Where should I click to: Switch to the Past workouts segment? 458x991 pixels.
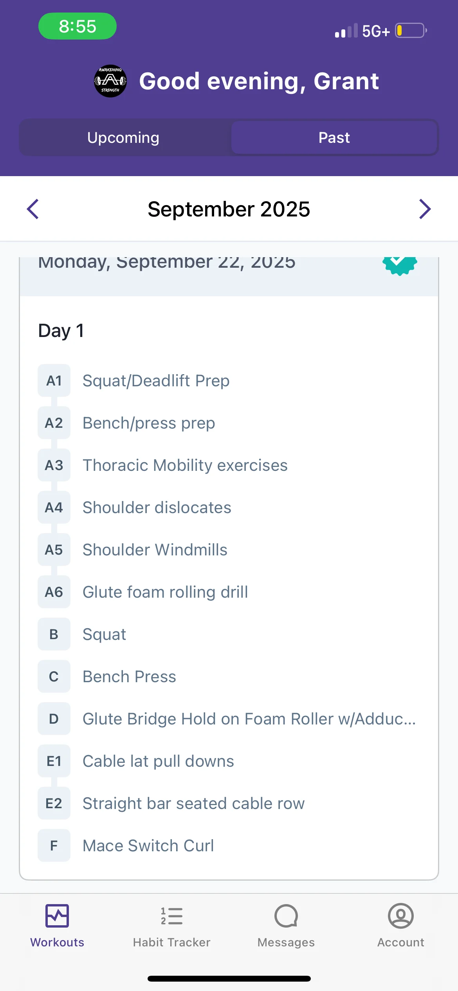point(334,137)
